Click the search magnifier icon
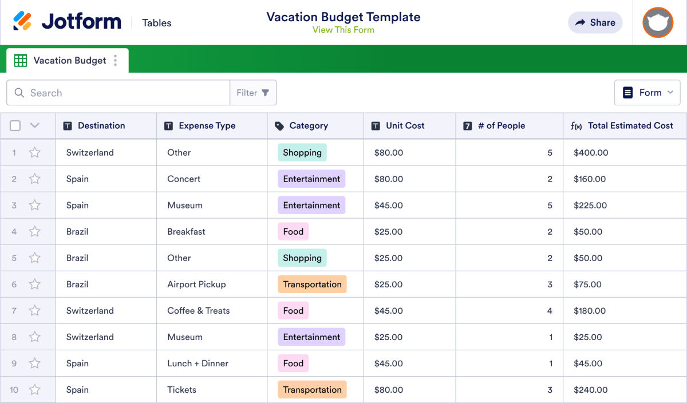 19,92
